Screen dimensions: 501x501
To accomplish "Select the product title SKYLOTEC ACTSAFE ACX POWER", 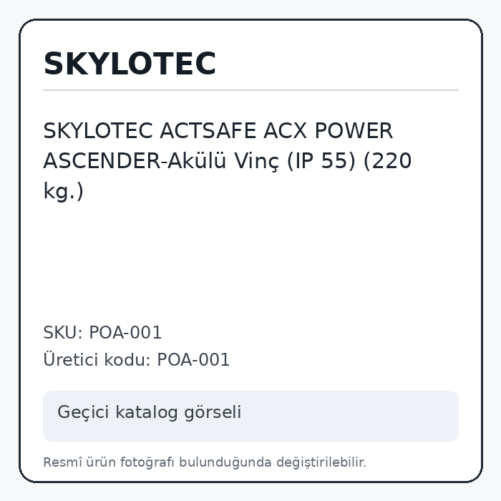I will [x=218, y=131].
